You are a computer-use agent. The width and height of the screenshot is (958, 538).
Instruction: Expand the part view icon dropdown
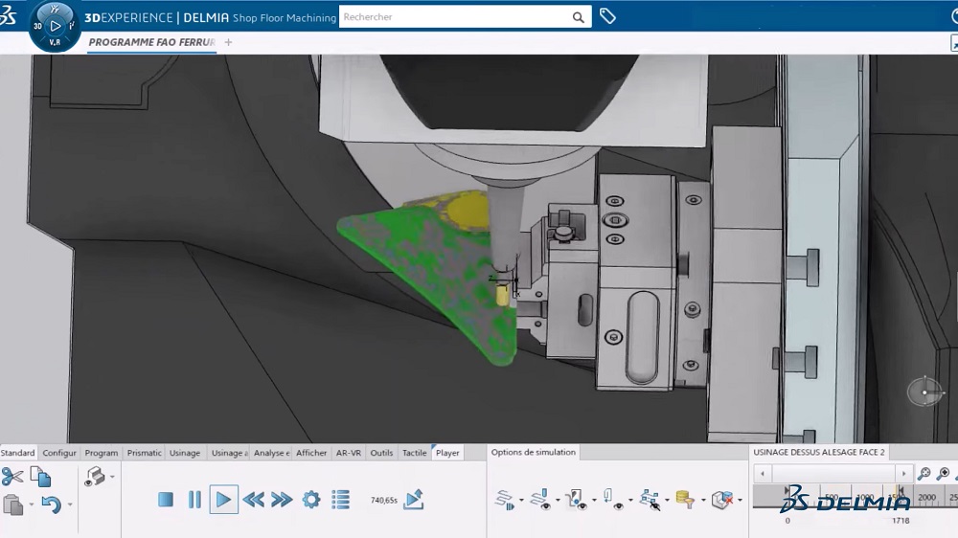click(112, 477)
